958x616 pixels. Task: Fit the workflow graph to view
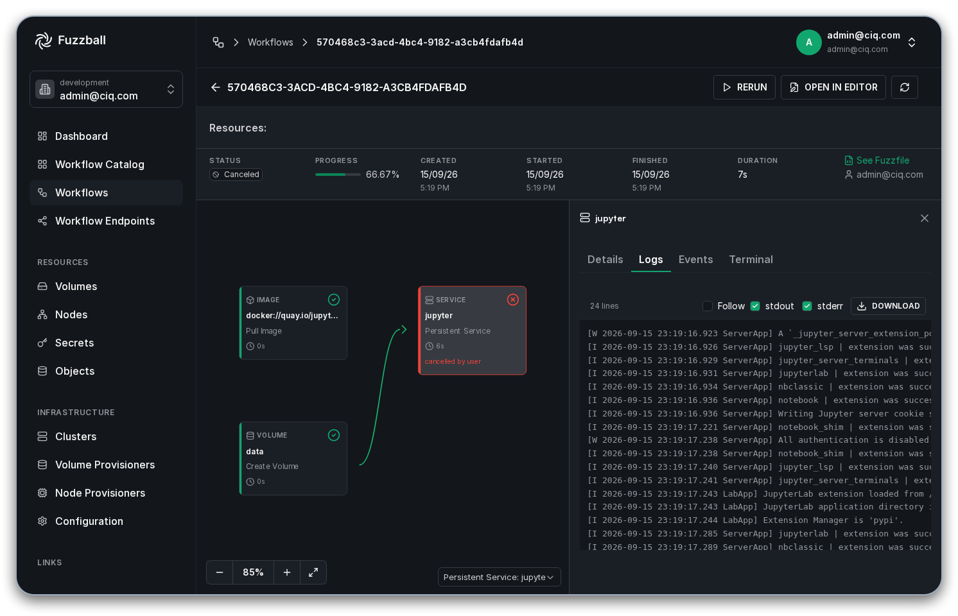(x=313, y=572)
